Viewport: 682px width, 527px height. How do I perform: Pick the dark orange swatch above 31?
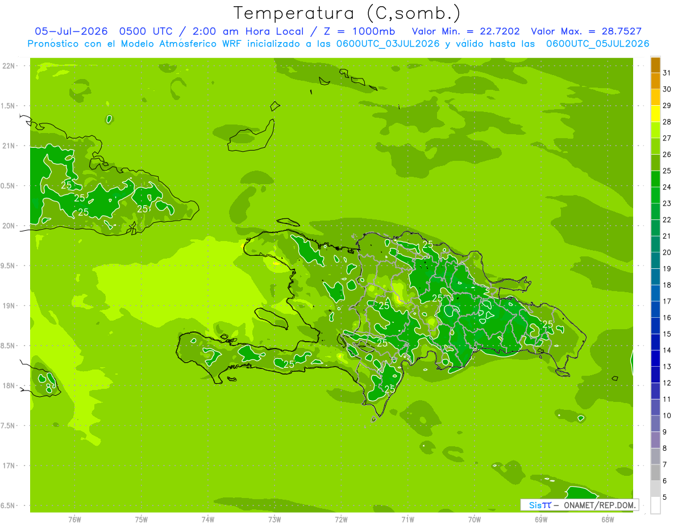point(655,65)
